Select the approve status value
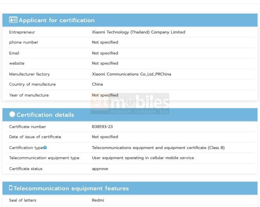The width and height of the screenshot is (260, 207). point(100,169)
